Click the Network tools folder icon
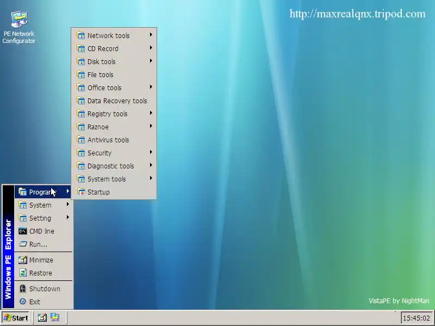The width and height of the screenshot is (435, 326). (80, 35)
